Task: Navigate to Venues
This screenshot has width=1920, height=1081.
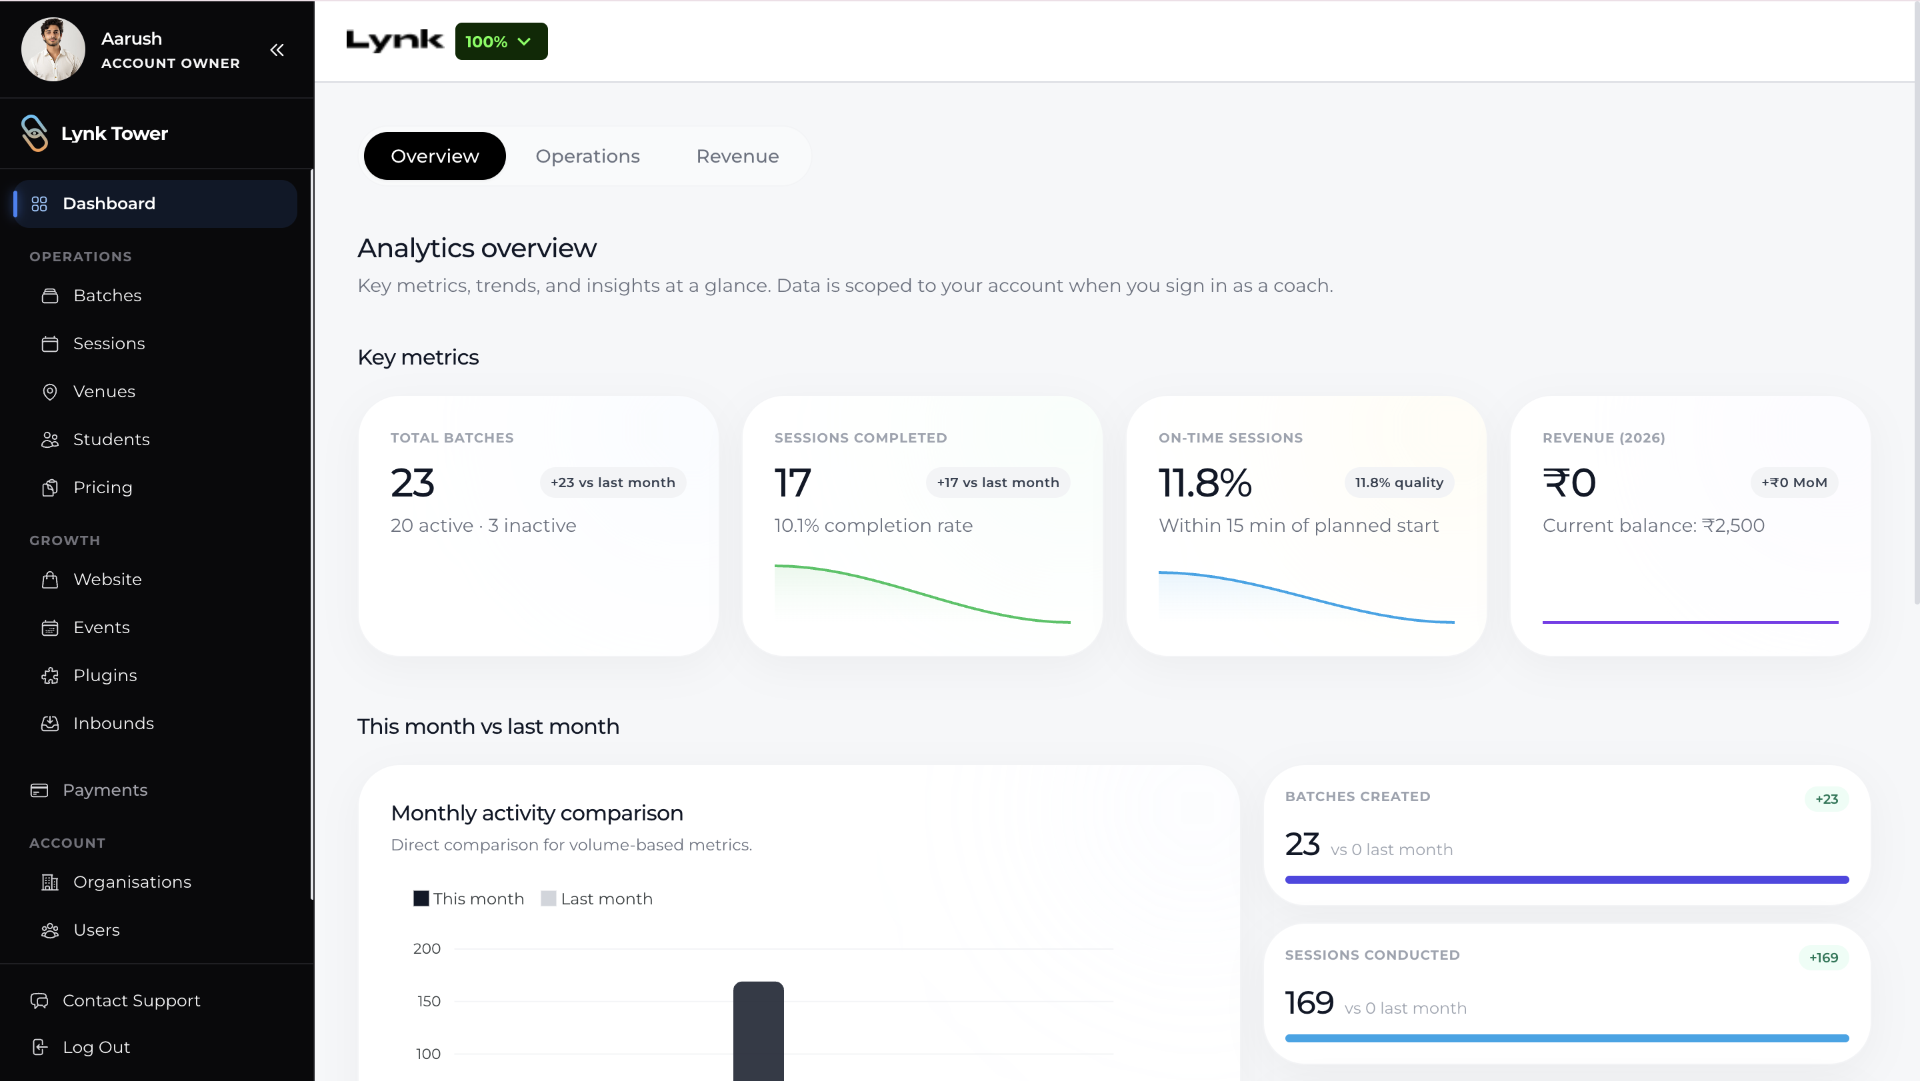Action: point(105,392)
